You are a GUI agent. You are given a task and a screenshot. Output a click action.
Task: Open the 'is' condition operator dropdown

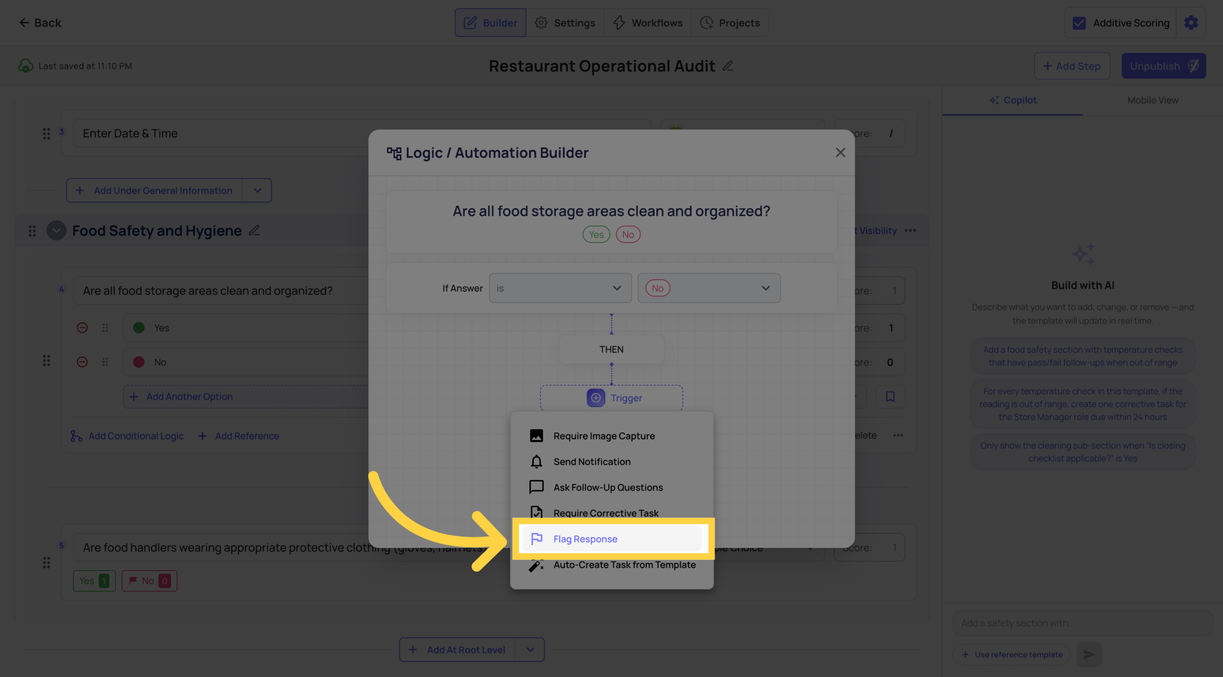[560, 288]
